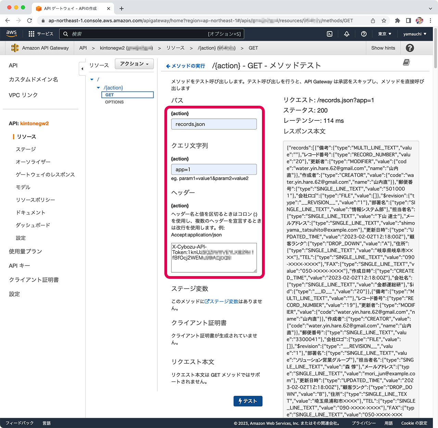The image size is (438, 428).
Task: Open the Documentation section
Action: [x=30, y=212]
